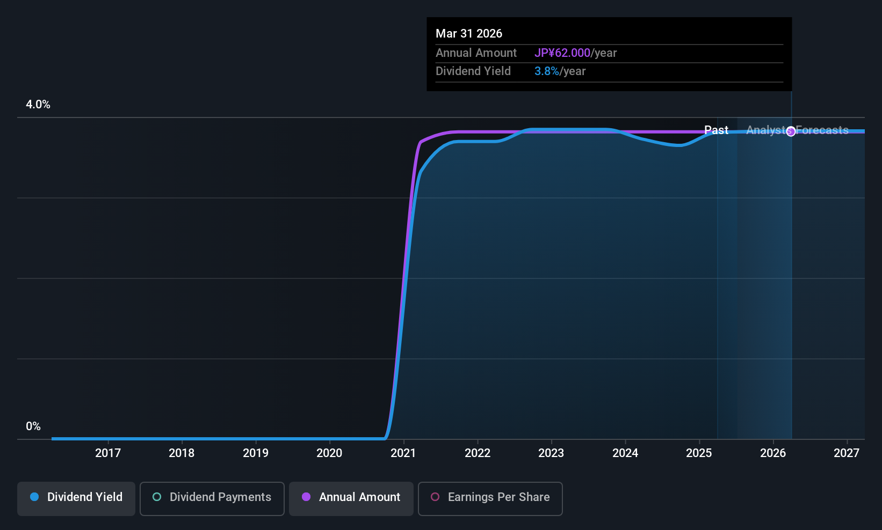Click the 2020 x-axis label
This screenshot has height=530, width=882.
click(329, 453)
